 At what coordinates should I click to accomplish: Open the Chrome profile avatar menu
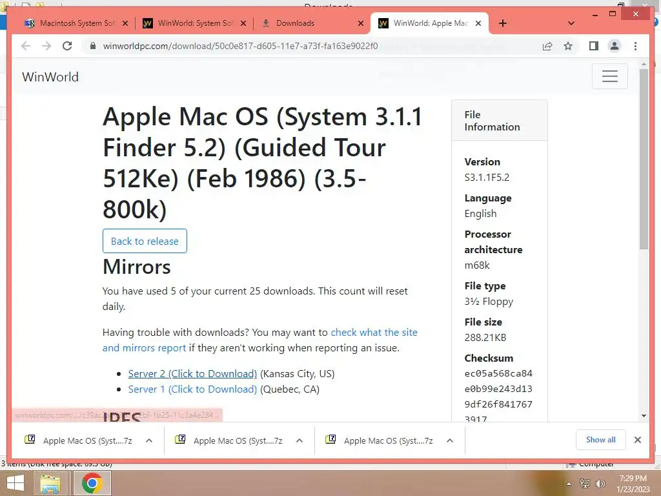(615, 46)
